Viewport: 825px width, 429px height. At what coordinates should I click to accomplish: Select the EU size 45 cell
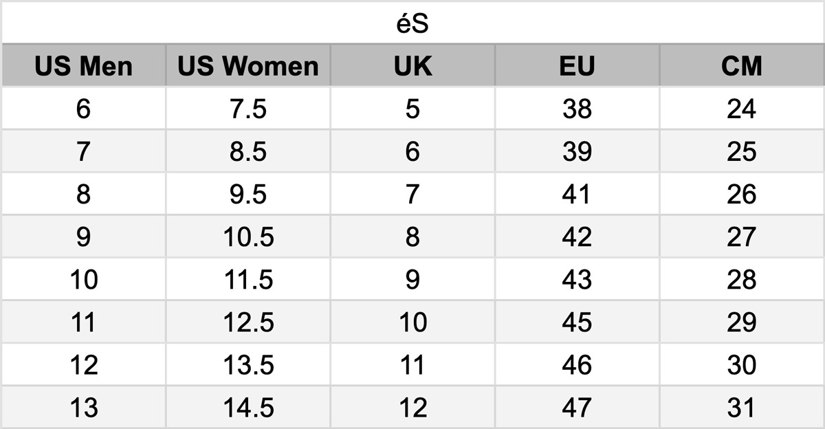pos(577,322)
